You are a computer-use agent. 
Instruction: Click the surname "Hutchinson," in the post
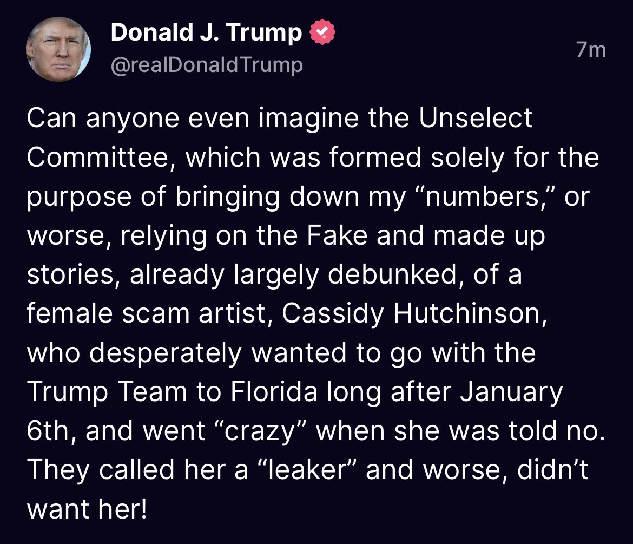point(471,314)
